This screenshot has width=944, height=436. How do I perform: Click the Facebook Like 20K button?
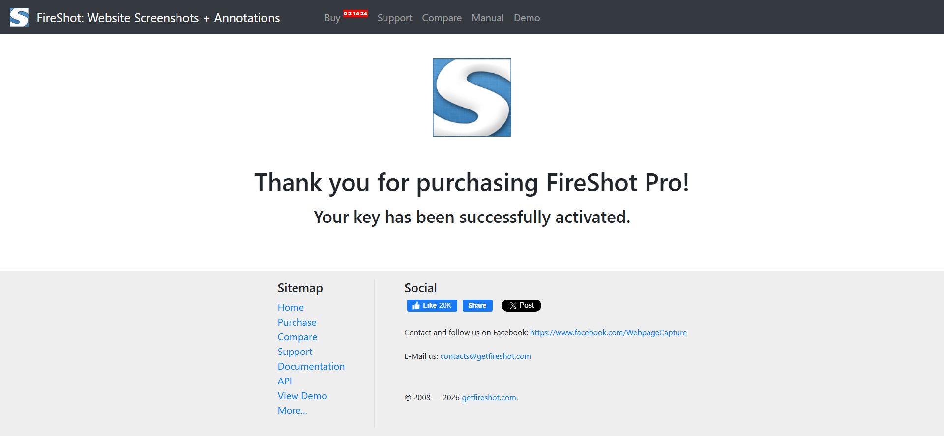coord(432,305)
